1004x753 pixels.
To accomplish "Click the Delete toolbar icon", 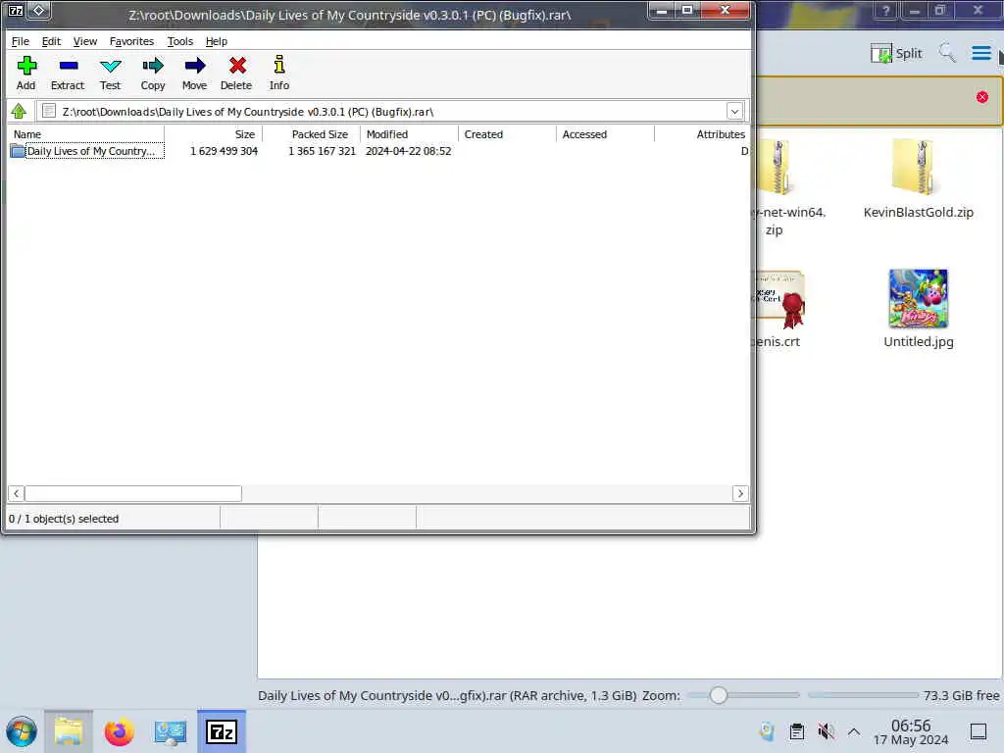I will pyautogui.click(x=236, y=74).
